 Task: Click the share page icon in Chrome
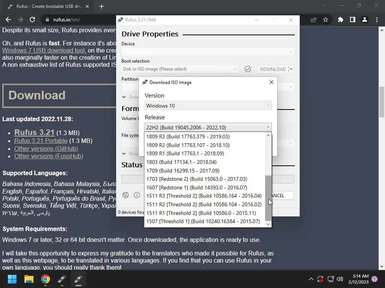[x=314, y=19]
